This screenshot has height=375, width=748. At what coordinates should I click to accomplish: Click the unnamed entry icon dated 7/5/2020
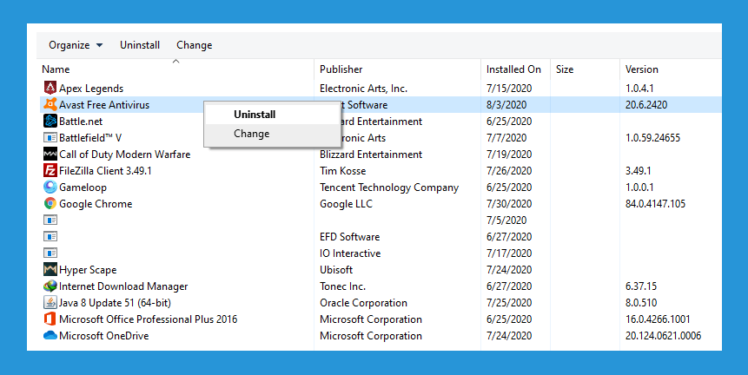point(50,220)
